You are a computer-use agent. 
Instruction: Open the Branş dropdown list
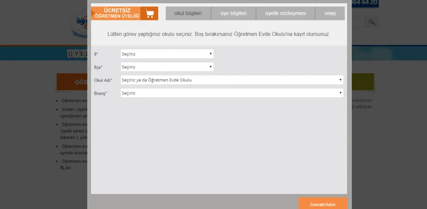(232, 93)
